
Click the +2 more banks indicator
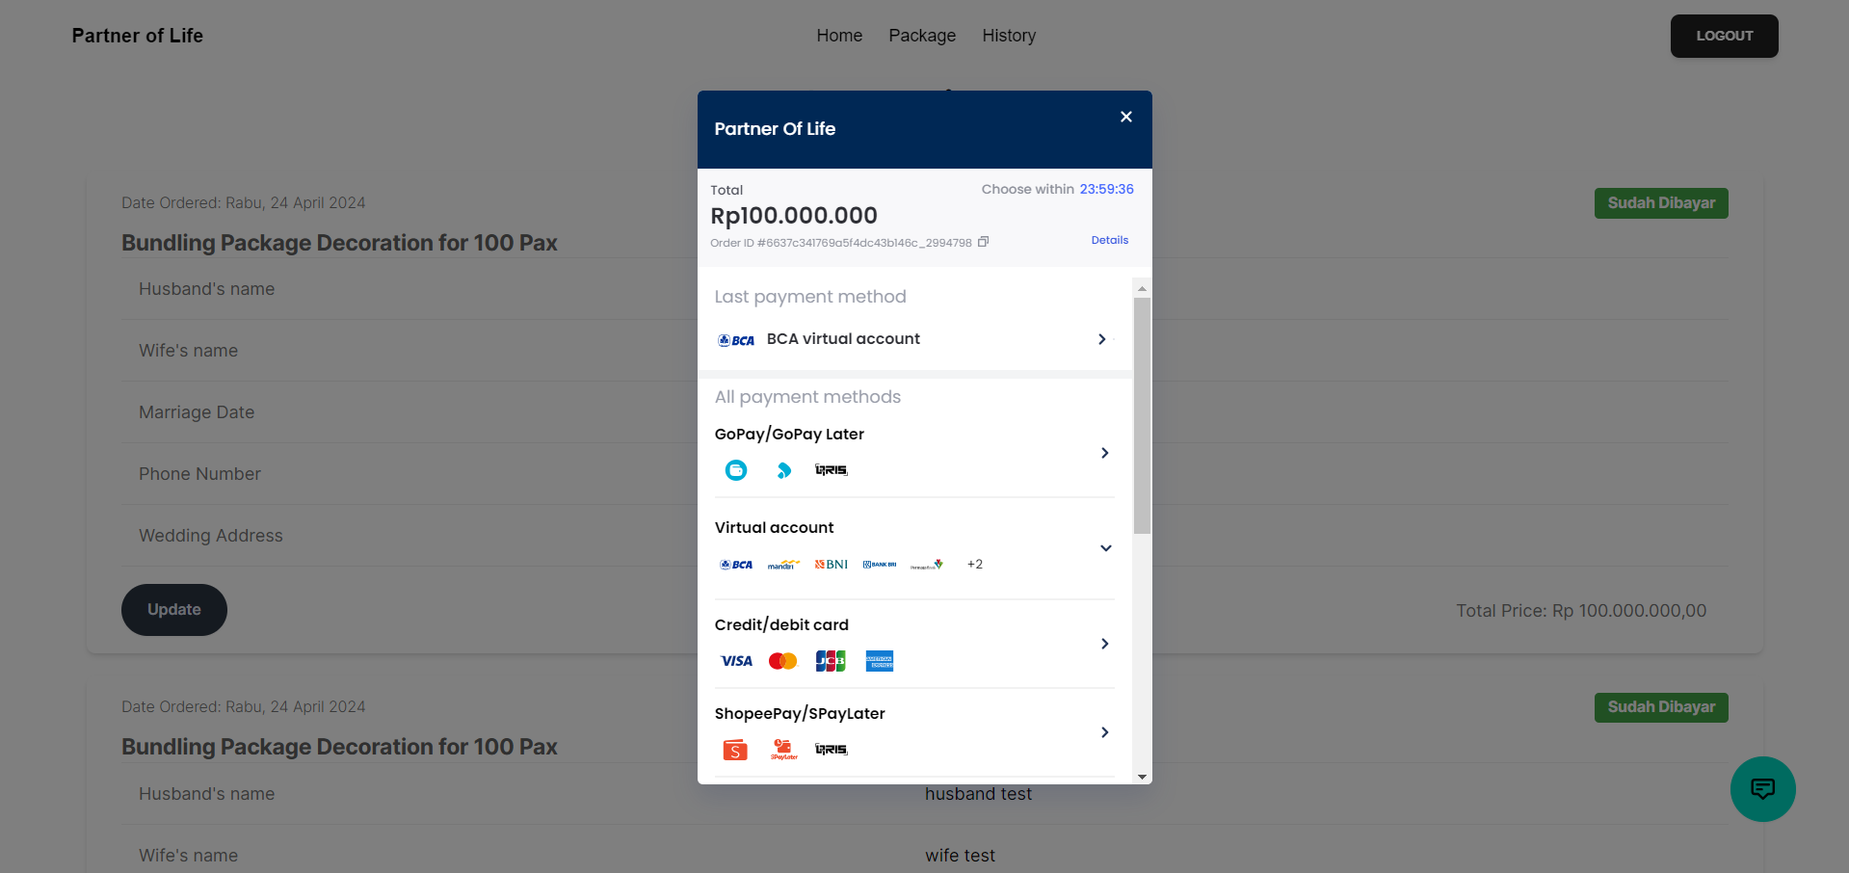click(975, 565)
